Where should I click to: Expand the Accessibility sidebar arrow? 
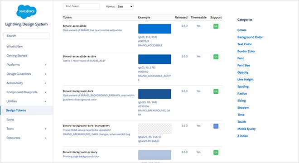point(45,83)
